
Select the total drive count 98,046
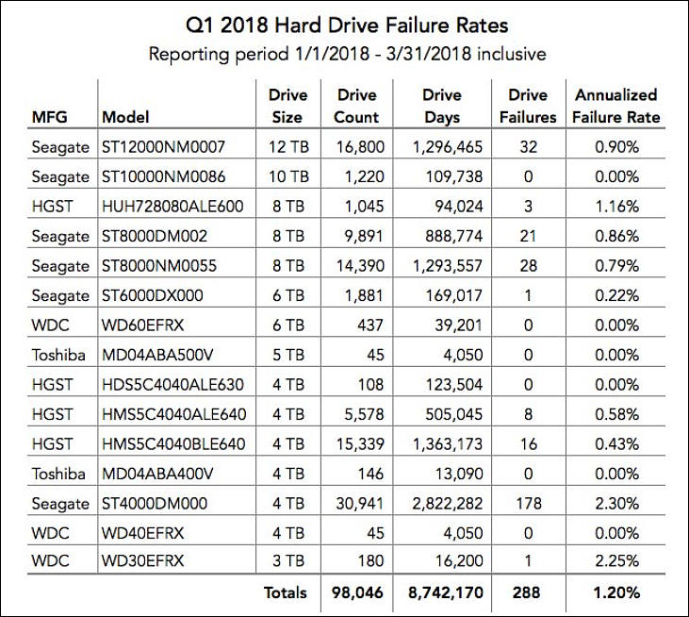tap(357, 592)
